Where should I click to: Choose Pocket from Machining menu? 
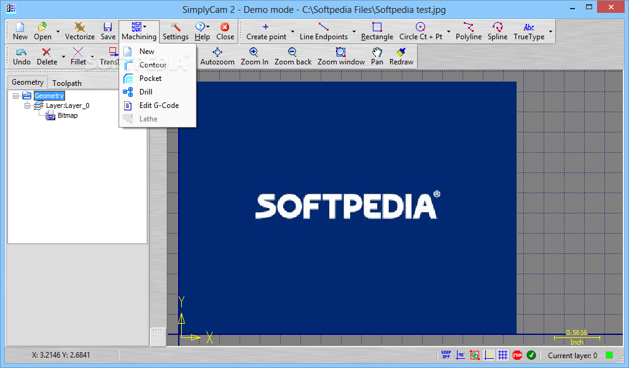coord(158,79)
